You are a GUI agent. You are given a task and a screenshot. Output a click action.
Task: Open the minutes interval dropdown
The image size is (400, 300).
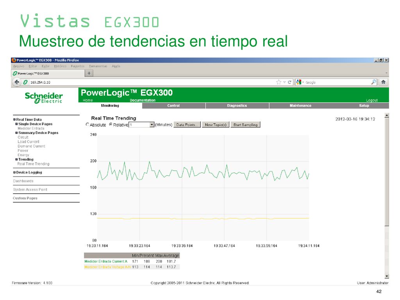coord(152,125)
